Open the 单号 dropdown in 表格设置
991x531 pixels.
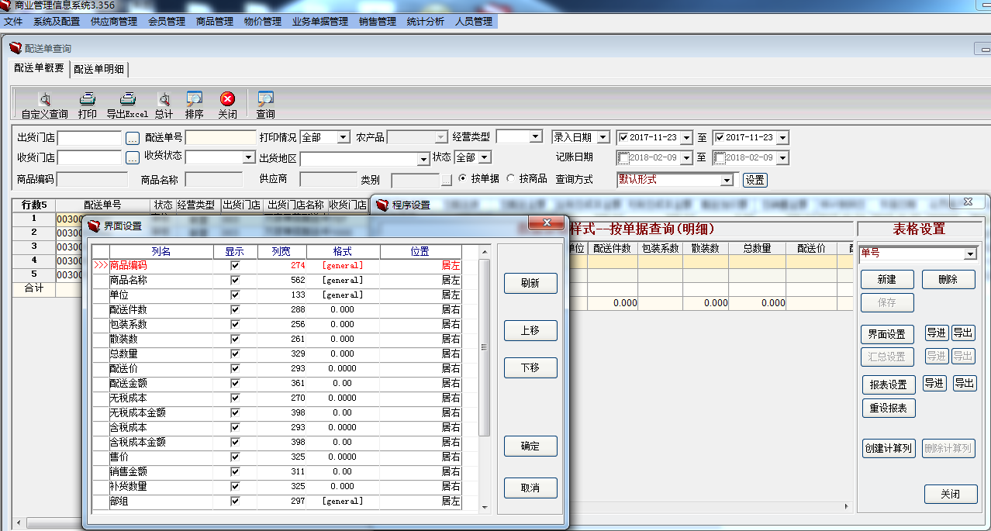pos(970,254)
